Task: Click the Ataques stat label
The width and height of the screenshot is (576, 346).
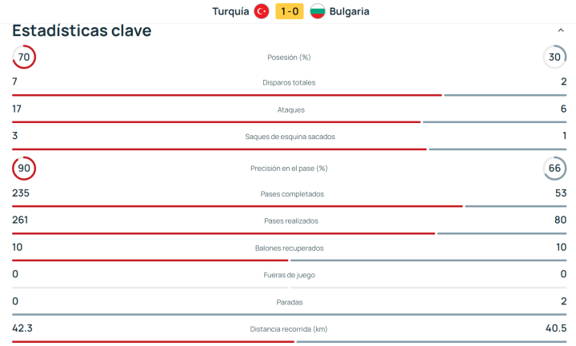Action: tap(289, 109)
